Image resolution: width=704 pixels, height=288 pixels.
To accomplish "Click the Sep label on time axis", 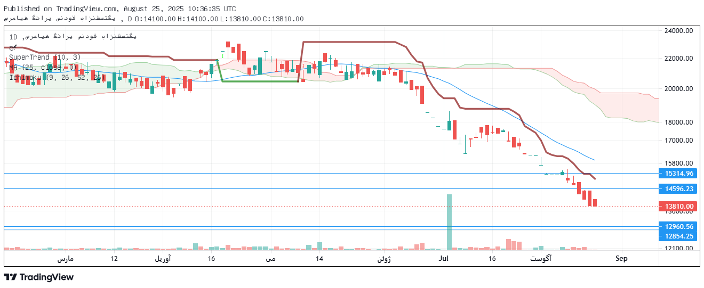I will click(621, 259).
